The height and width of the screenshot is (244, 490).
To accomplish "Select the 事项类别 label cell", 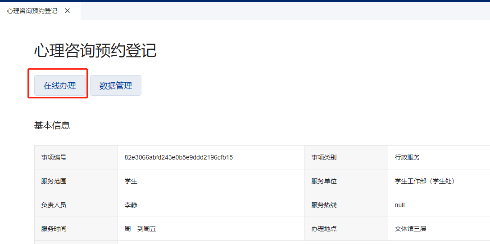I will point(324,157).
